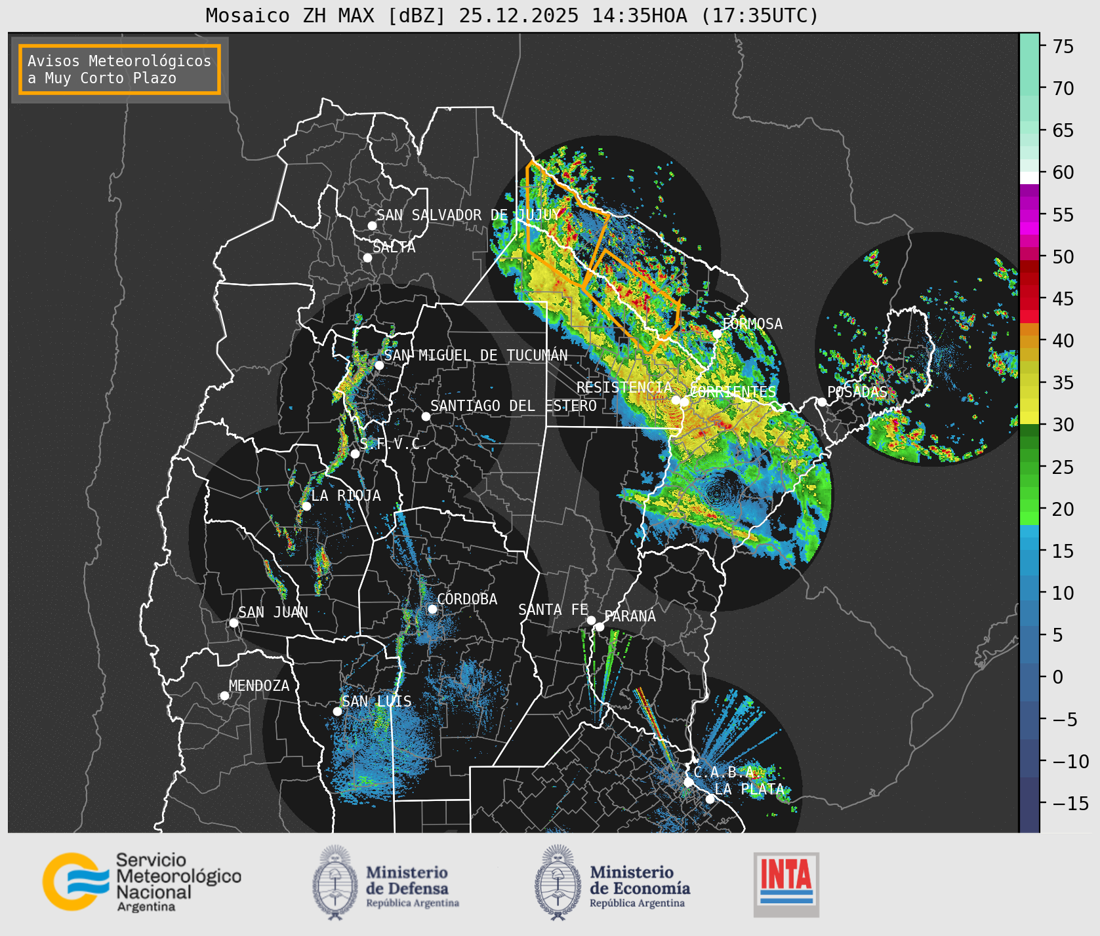Click the MENDOZA city dot
The width and height of the screenshot is (1100, 936).
pos(224,695)
